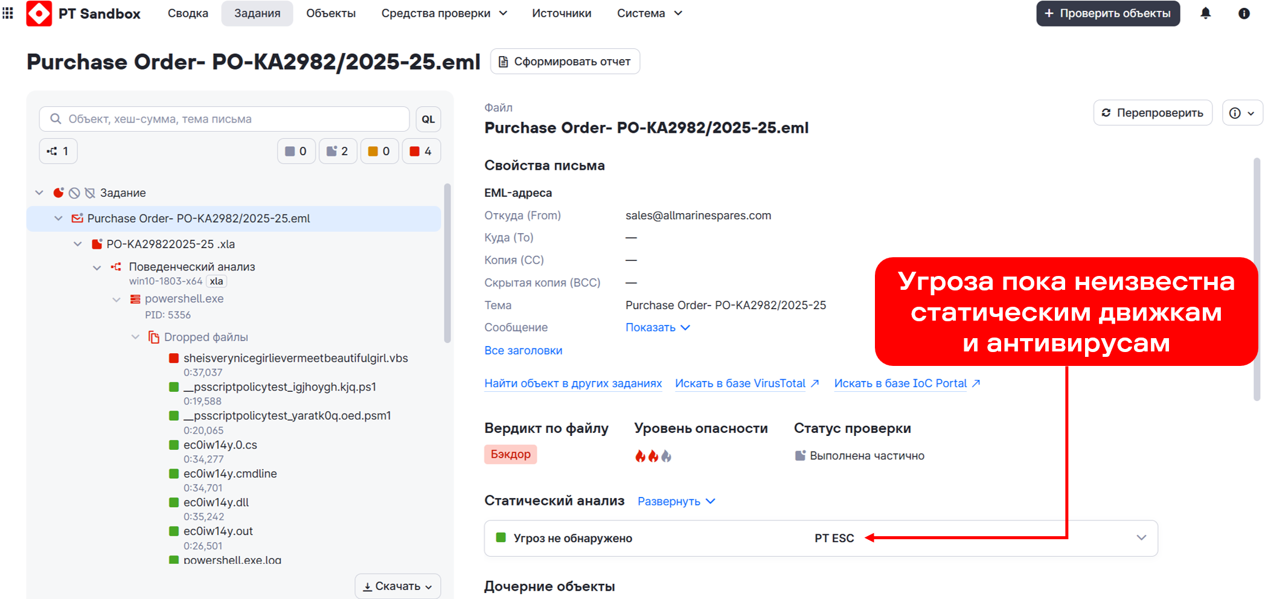Click the blocked circle icon beside Задание
The height and width of the screenshot is (599, 1268).
pos(74,193)
